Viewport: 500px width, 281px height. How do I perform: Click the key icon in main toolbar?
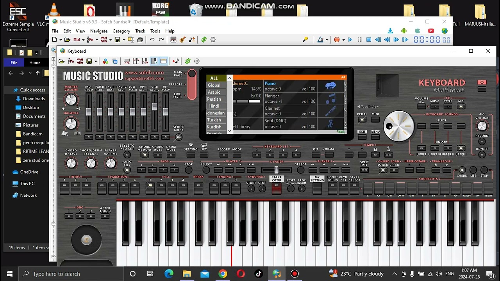[305, 39]
